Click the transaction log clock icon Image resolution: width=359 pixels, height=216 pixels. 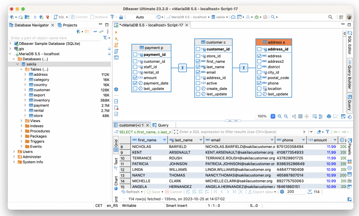[159, 17]
